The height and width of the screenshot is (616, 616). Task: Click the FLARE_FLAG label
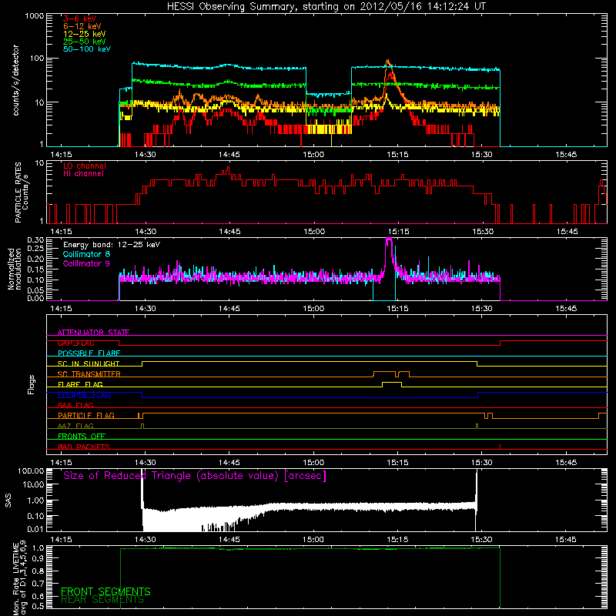(x=80, y=384)
